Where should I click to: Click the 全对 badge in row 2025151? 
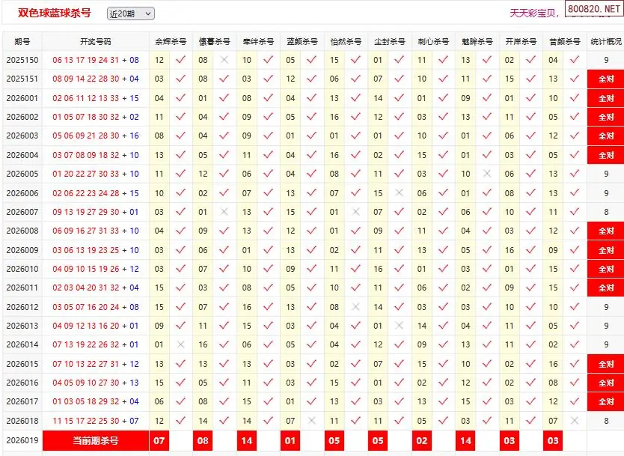click(x=605, y=79)
